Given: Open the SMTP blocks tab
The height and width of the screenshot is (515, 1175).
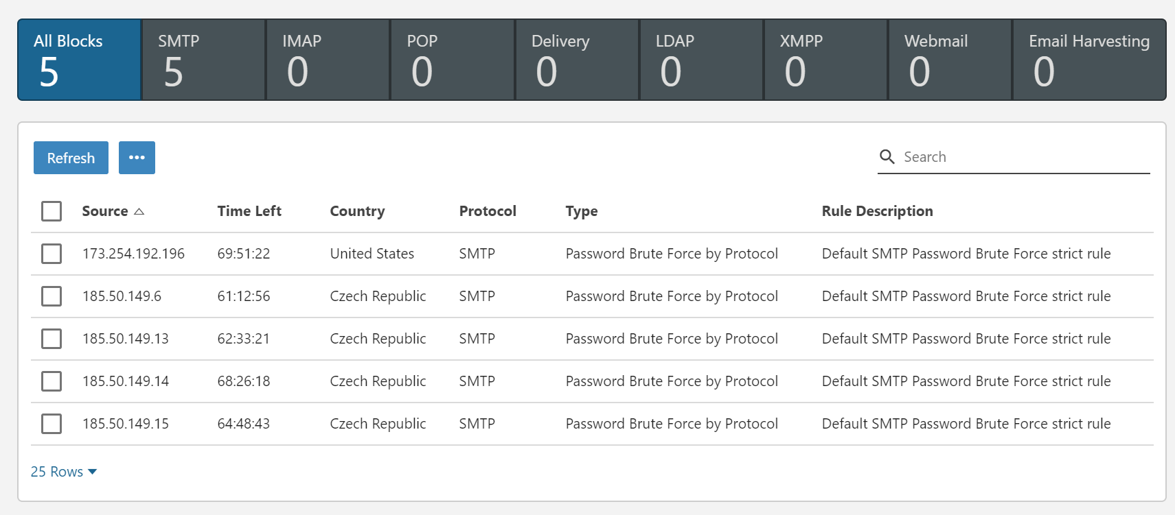Looking at the screenshot, I should tap(204, 60).
